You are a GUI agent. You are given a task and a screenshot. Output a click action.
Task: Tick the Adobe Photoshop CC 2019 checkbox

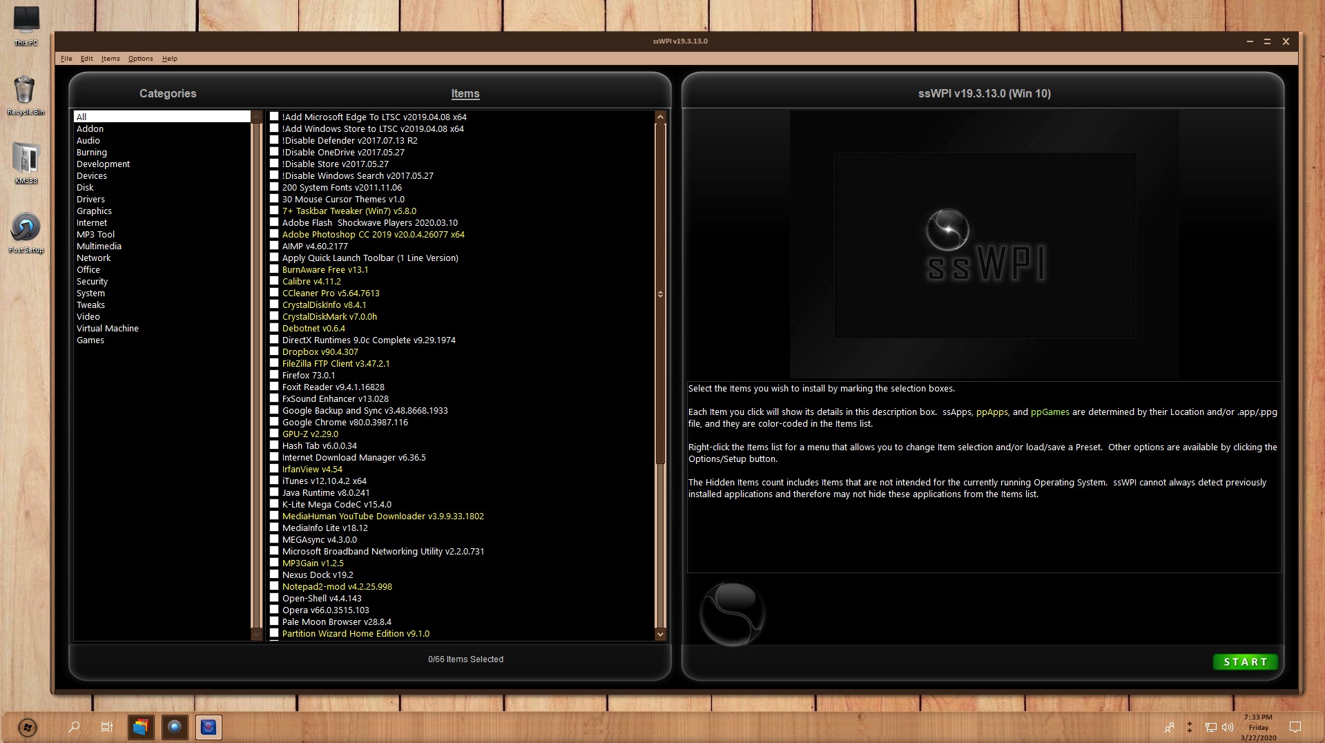[x=274, y=234]
